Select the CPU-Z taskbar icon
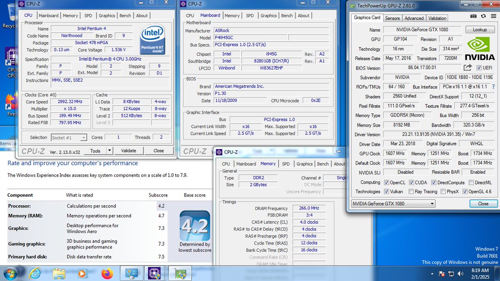The height and width of the screenshot is (281, 500). pyautogui.click(x=155, y=274)
